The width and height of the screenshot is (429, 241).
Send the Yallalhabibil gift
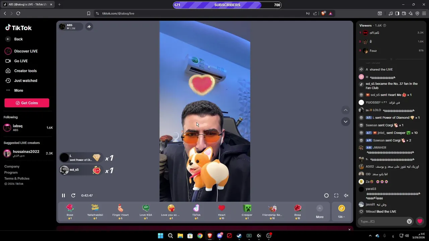click(95, 212)
